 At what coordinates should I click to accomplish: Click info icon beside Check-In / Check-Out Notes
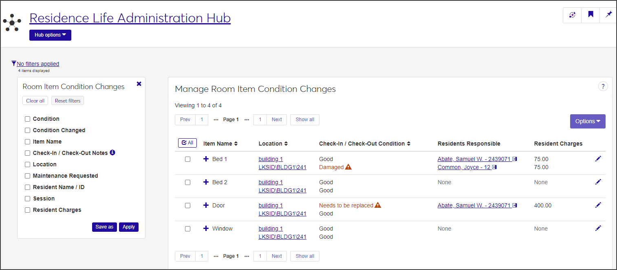112,152
